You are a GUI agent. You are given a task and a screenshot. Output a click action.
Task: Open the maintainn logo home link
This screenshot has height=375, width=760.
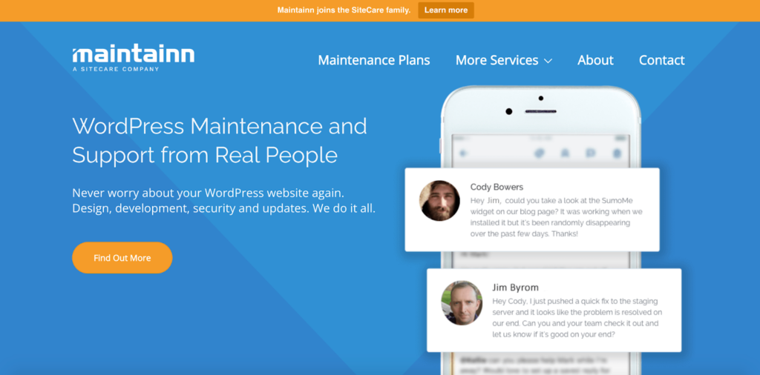(x=134, y=59)
